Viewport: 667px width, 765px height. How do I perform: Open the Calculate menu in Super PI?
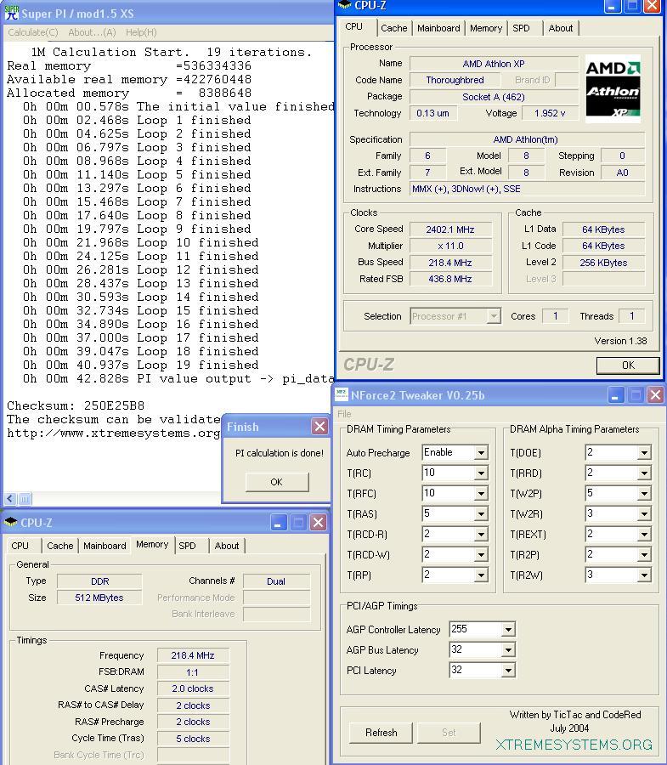click(32, 32)
